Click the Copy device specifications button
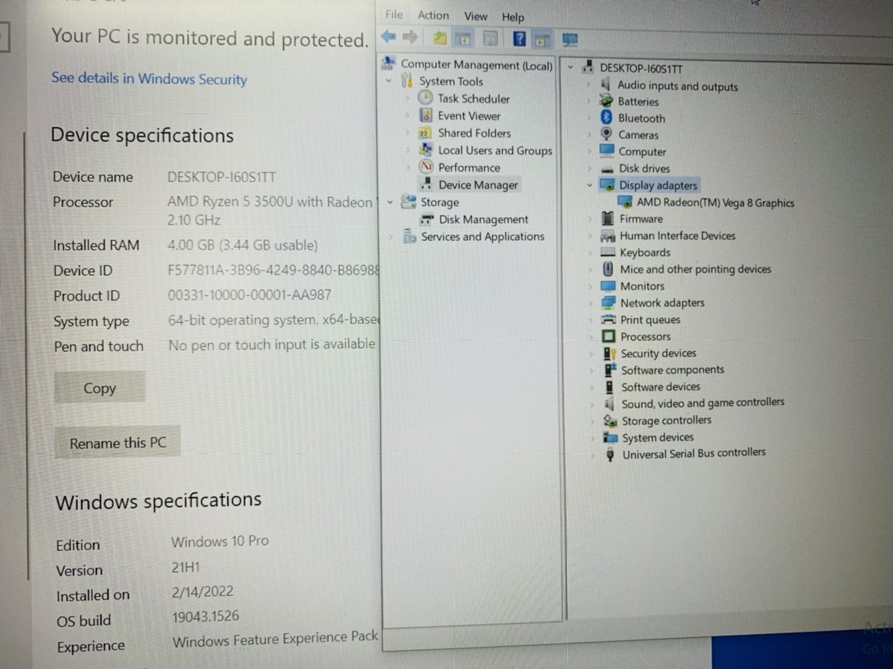 click(x=100, y=388)
